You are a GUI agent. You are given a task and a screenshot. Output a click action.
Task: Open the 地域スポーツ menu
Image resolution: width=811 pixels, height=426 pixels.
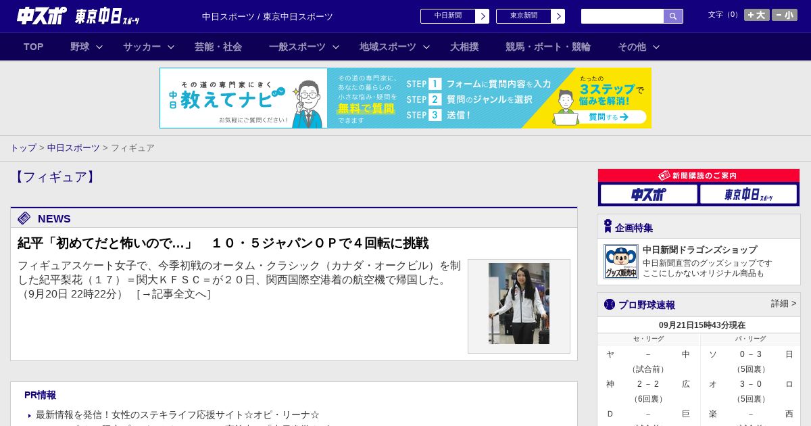click(x=388, y=47)
